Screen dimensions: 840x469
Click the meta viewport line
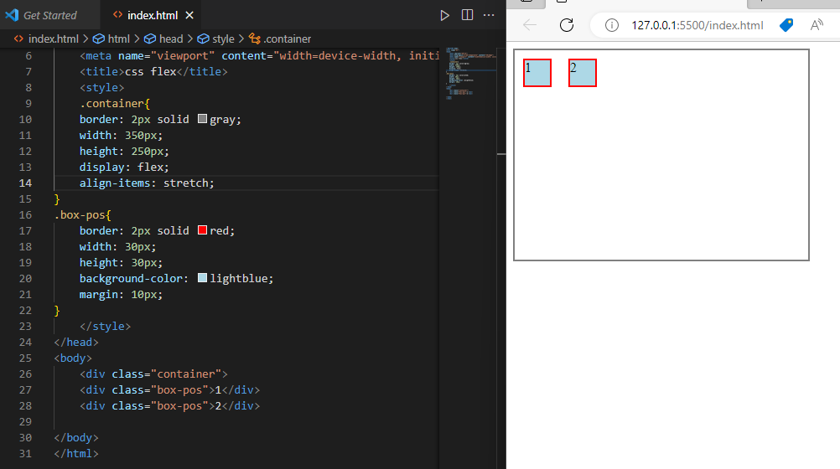pyautogui.click(x=259, y=55)
